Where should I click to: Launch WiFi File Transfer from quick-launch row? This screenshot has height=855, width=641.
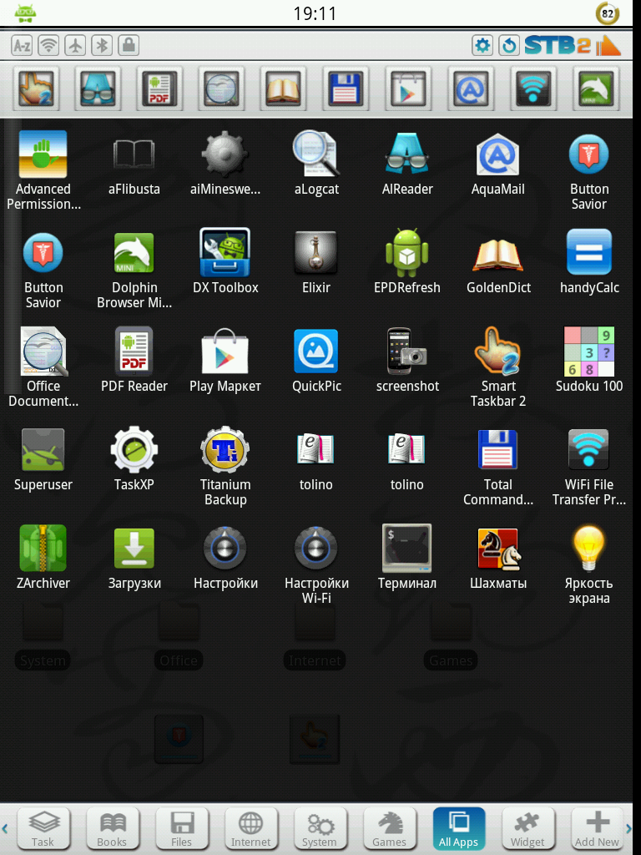click(533, 88)
